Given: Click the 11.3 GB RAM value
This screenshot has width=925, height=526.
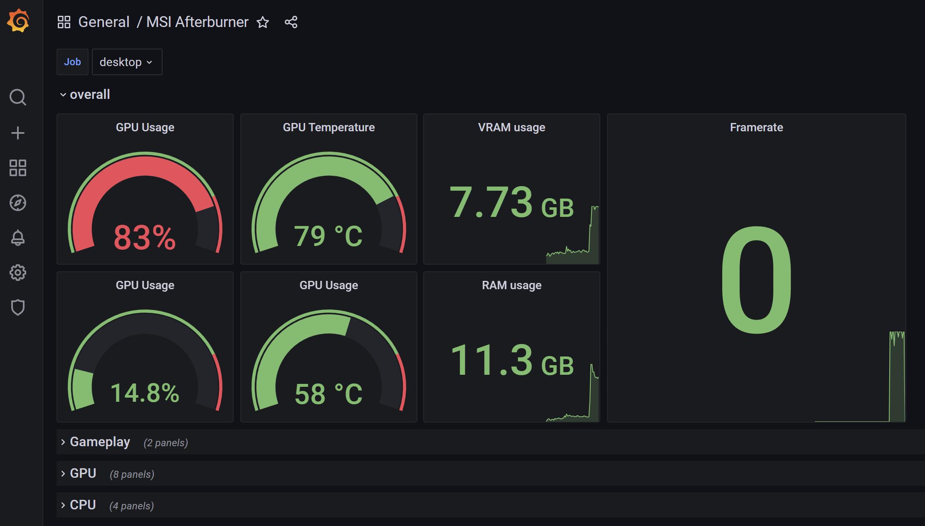Looking at the screenshot, I should pos(512,360).
